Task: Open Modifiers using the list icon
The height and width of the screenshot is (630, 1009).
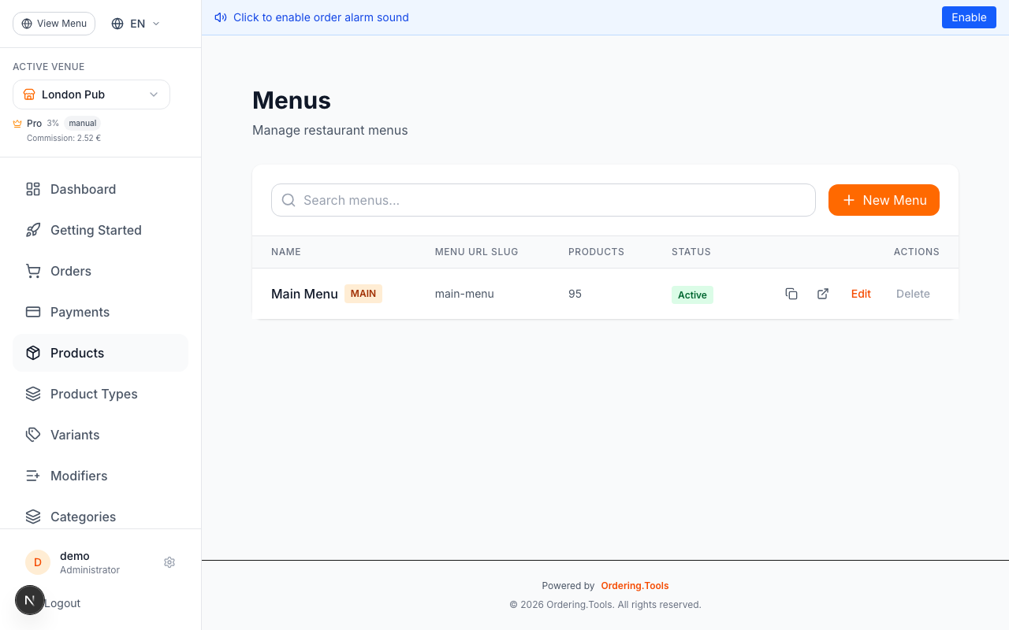Action: tap(32, 476)
